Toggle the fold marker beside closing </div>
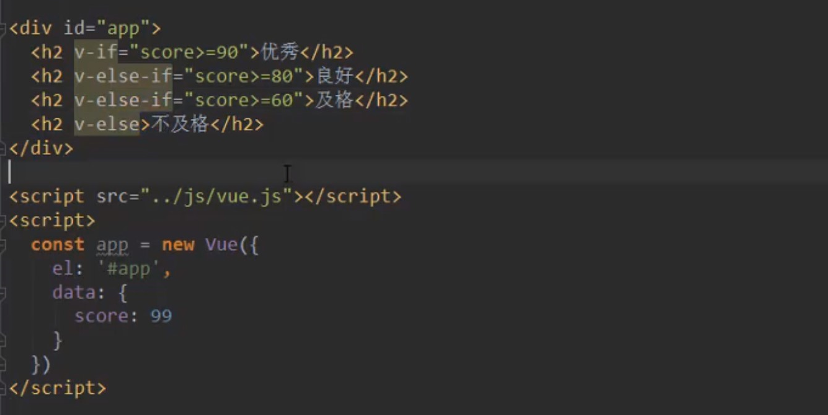This screenshot has height=415, width=828. (3, 149)
